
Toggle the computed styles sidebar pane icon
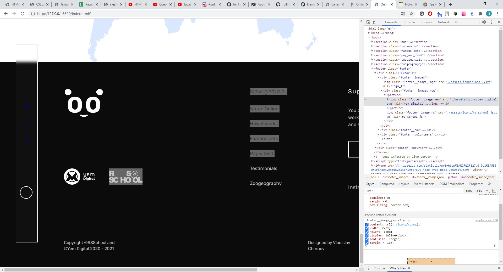click(x=494, y=191)
